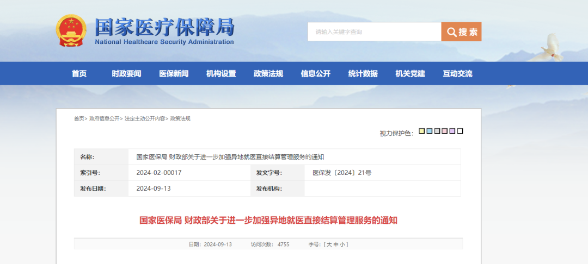Open the 时政要闻 menu item
The height and width of the screenshot is (264, 588).
click(126, 74)
